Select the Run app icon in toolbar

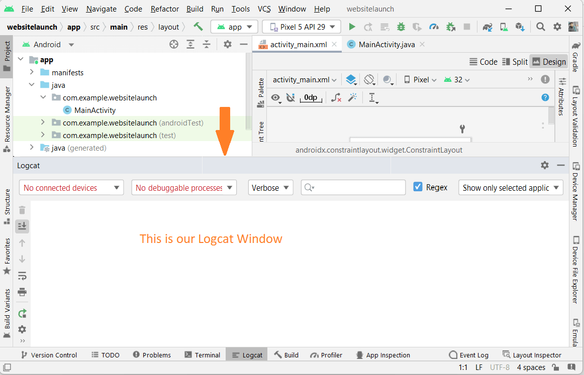pyautogui.click(x=352, y=27)
